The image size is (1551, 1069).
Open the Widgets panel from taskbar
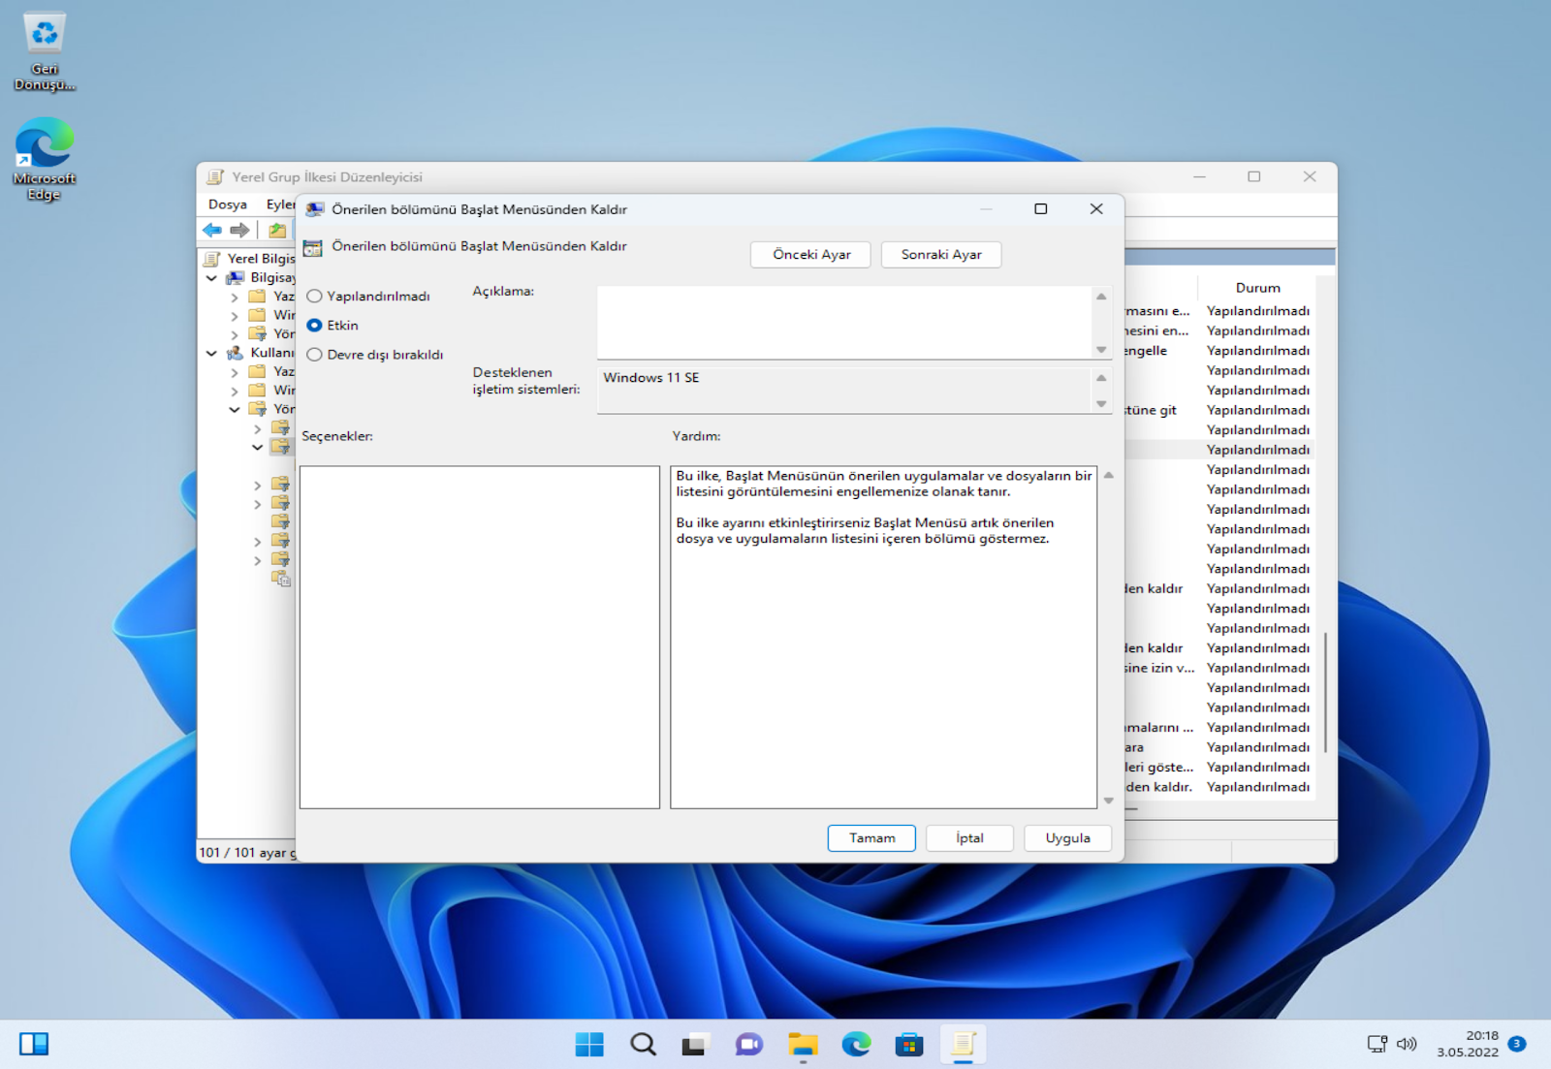34,1044
